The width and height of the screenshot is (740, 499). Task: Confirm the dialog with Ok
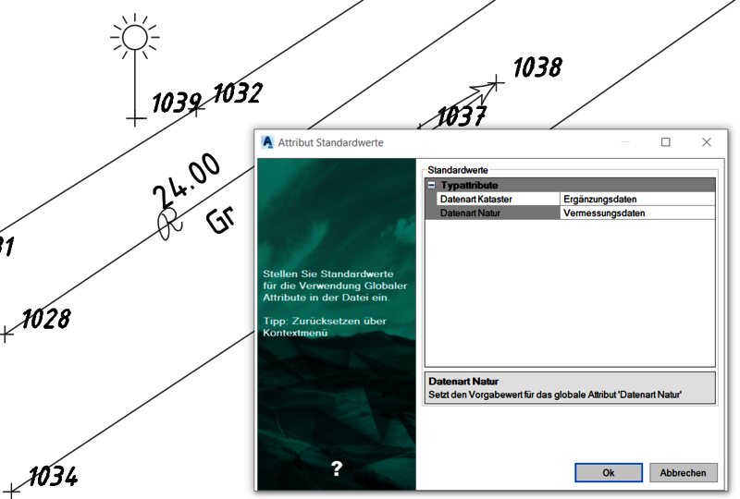[608, 472]
